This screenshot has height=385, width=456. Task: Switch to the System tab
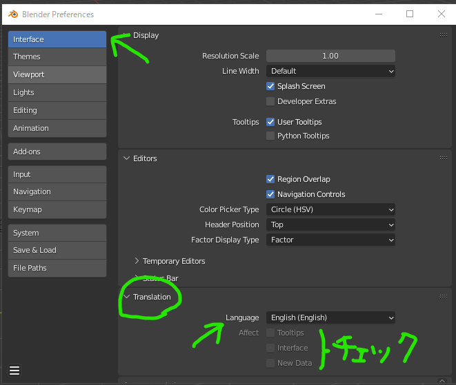pos(57,233)
